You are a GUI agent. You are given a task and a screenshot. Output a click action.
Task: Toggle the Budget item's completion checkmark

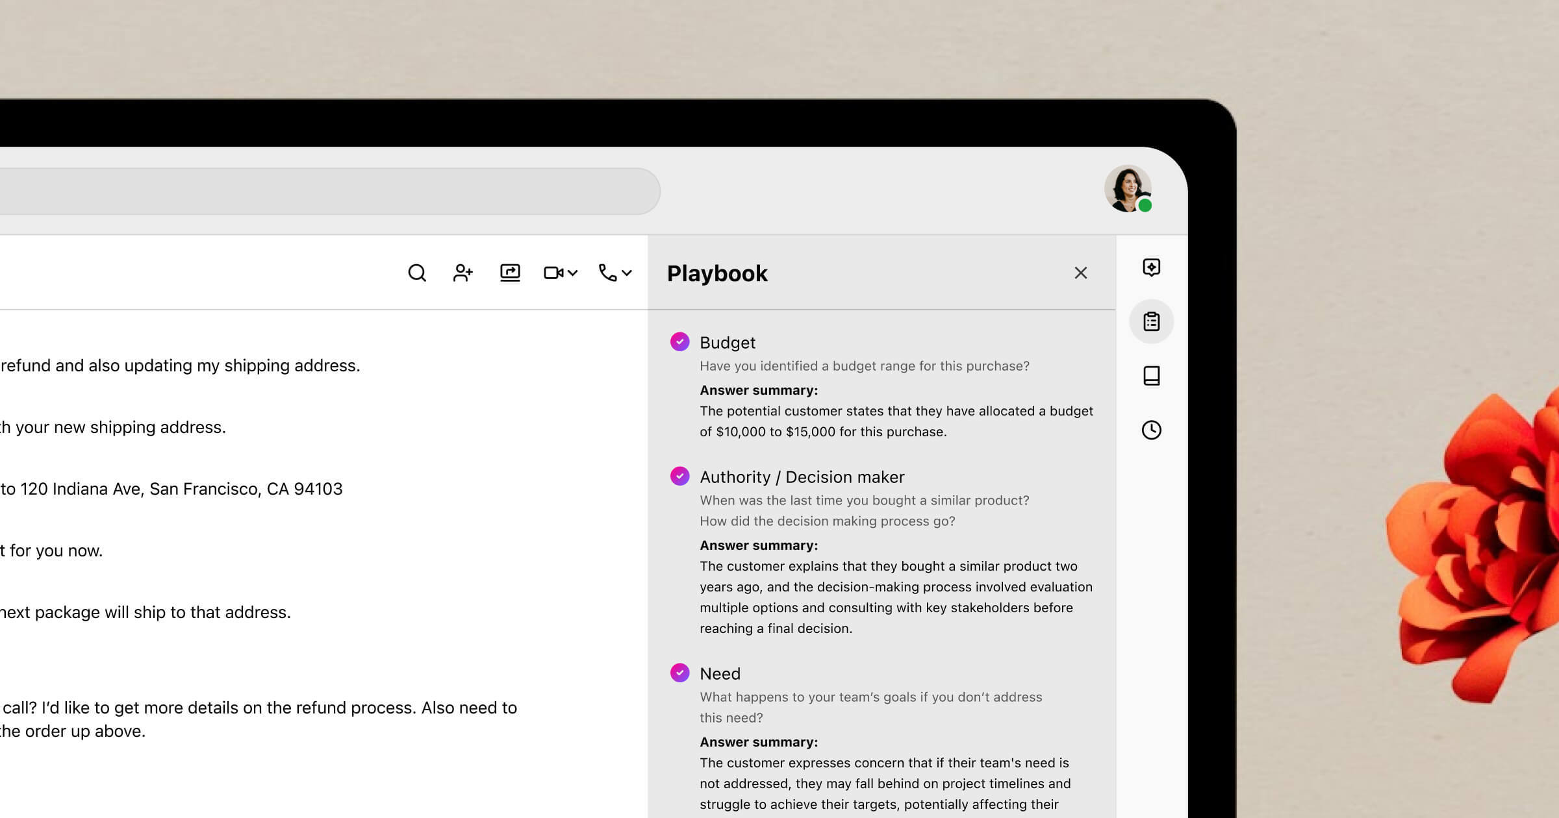pyautogui.click(x=680, y=342)
